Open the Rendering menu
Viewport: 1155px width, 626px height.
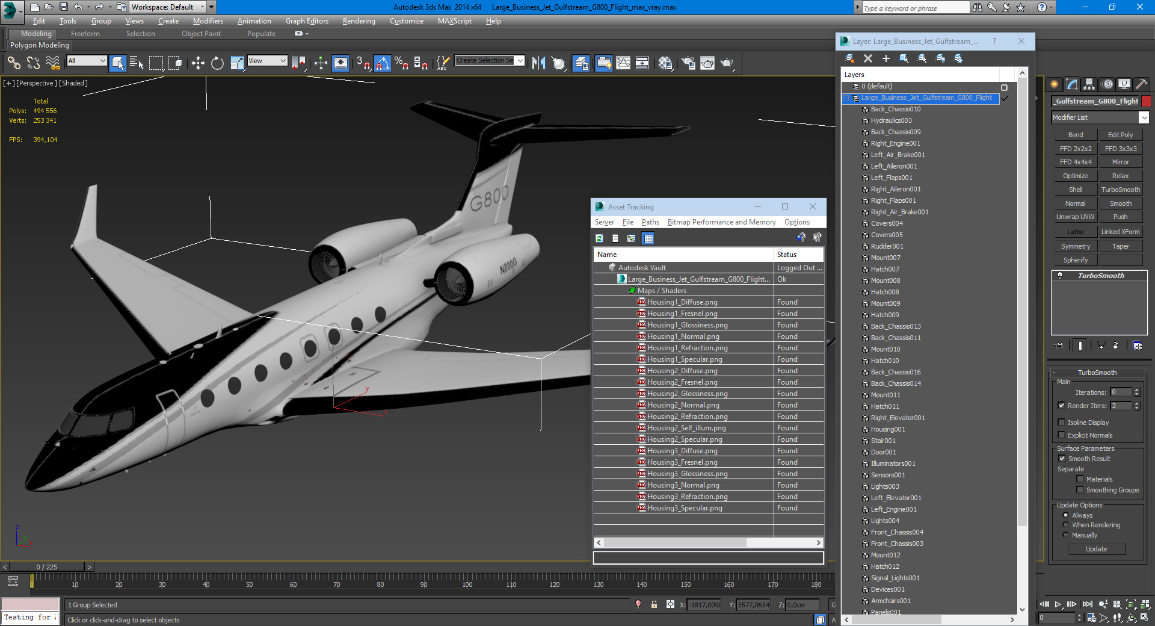coord(359,20)
